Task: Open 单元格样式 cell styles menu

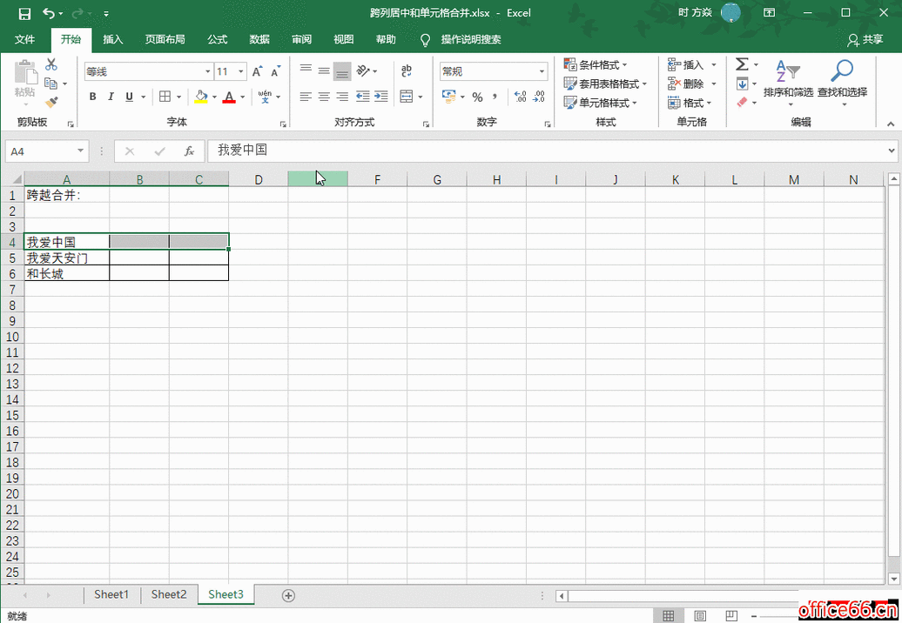Action: (x=601, y=103)
